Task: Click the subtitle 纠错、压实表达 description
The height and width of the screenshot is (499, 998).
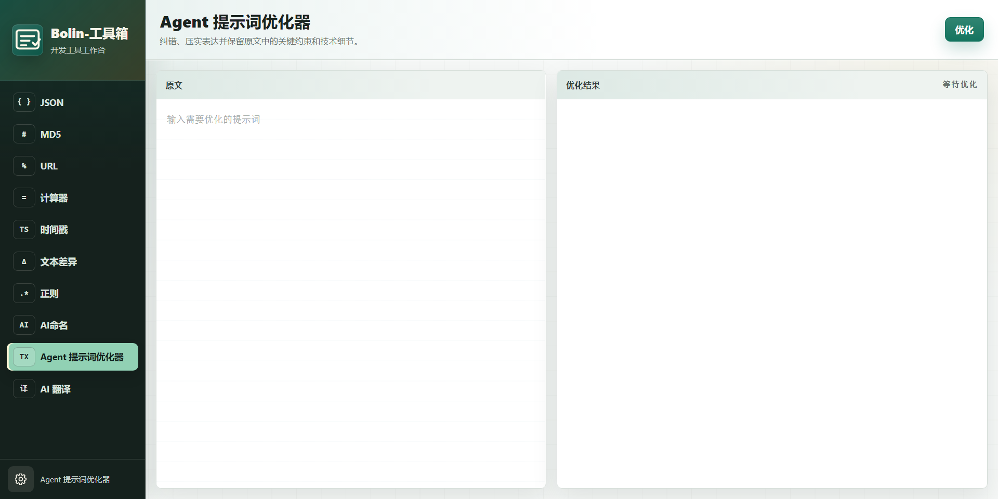Action: pyautogui.click(x=260, y=42)
